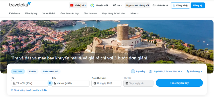Click the calendar icon for departure date
Viewport: 214px width, 97px height.
click(95, 83)
